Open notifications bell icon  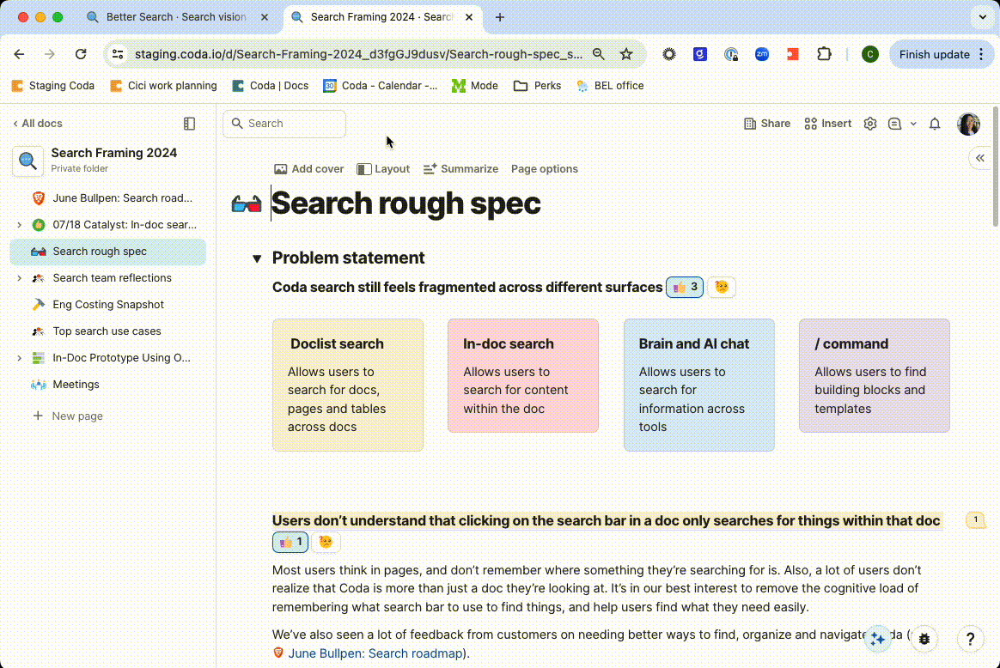coord(935,124)
